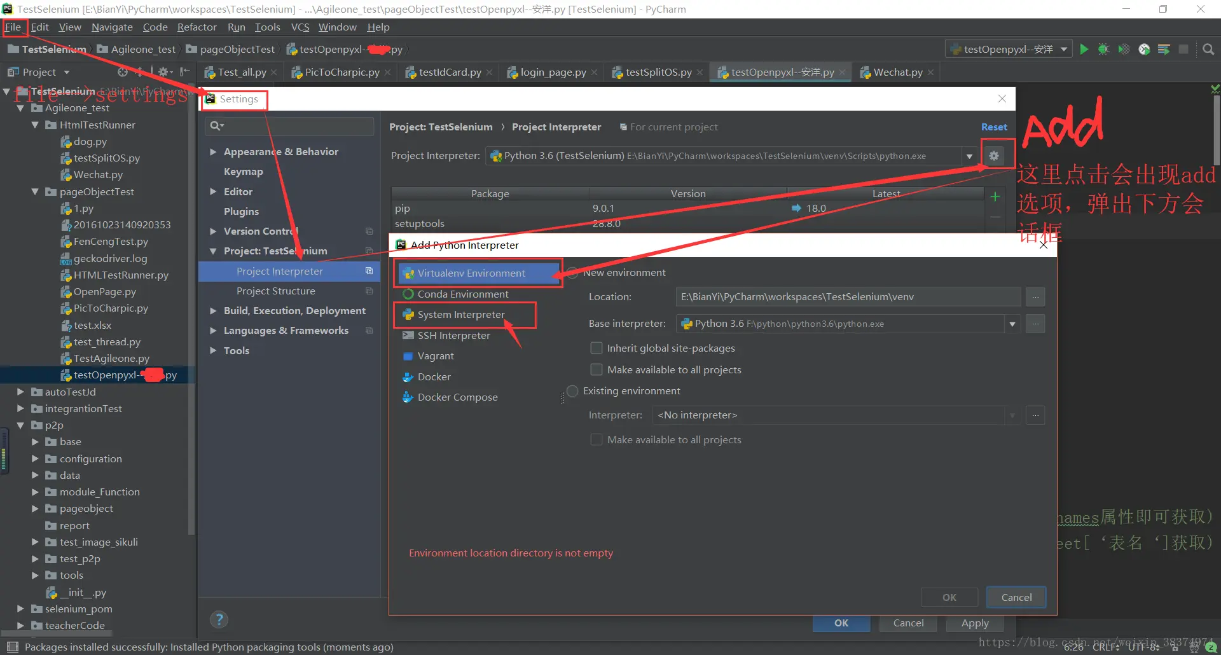1221x655 pixels.
Task: Click the Settings search field
Action: (x=289, y=126)
